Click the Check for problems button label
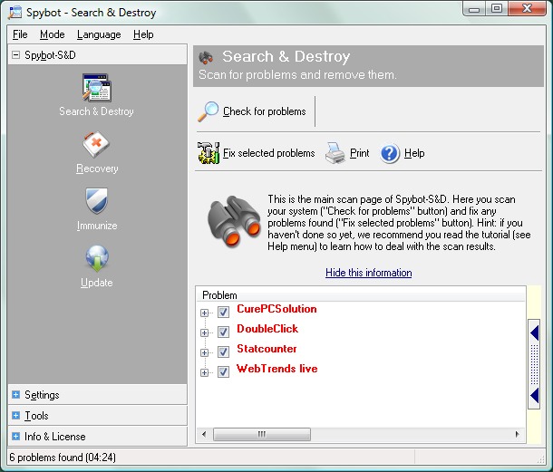This screenshot has width=553, height=472. point(265,111)
